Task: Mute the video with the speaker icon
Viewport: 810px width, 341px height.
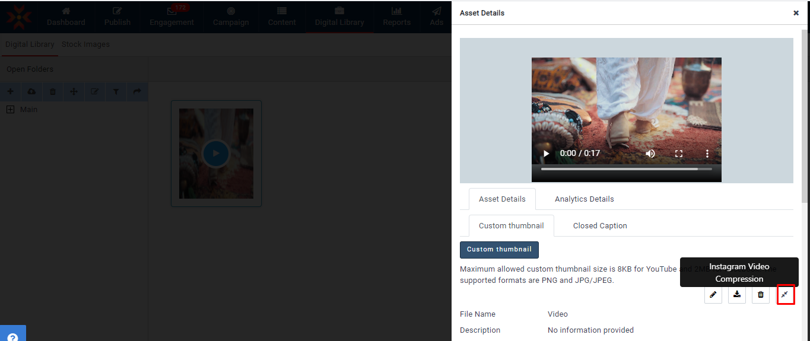Action: pyautogui.click(x=650, y=154)
